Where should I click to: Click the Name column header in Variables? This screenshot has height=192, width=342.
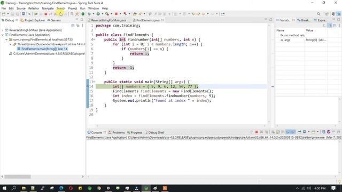pos(290,30)
